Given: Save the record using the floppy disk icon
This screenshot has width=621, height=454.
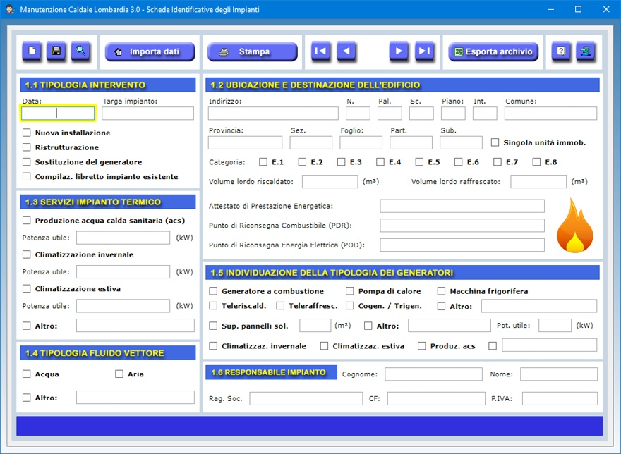Looking at the screenshot, I should (56, 51).
